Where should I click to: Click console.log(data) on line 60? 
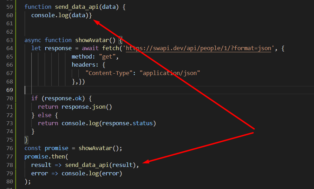click(60, 15)
